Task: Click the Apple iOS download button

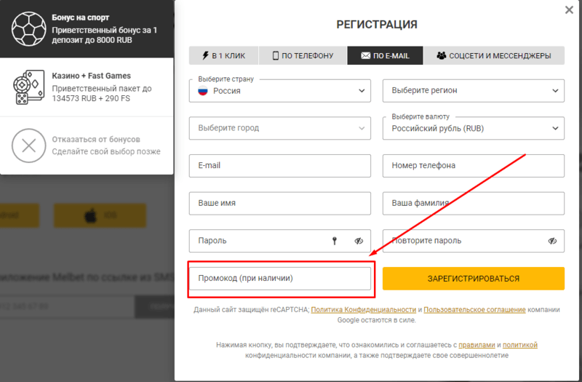Action: (100, 215)
